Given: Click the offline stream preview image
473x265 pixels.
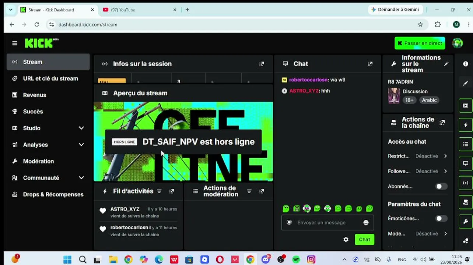Looking at the screenshot, I should pyautogui.click(x=183, y=142).
